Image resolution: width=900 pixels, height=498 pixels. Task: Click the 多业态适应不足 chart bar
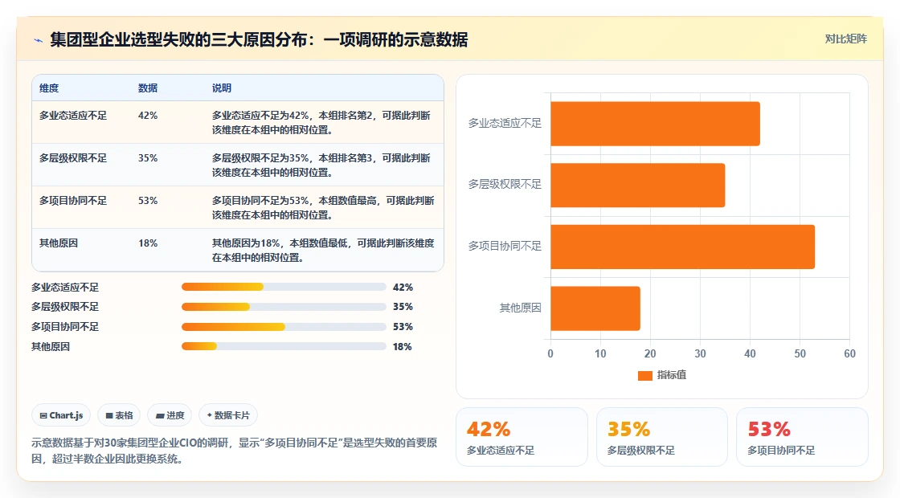(655, 124)
